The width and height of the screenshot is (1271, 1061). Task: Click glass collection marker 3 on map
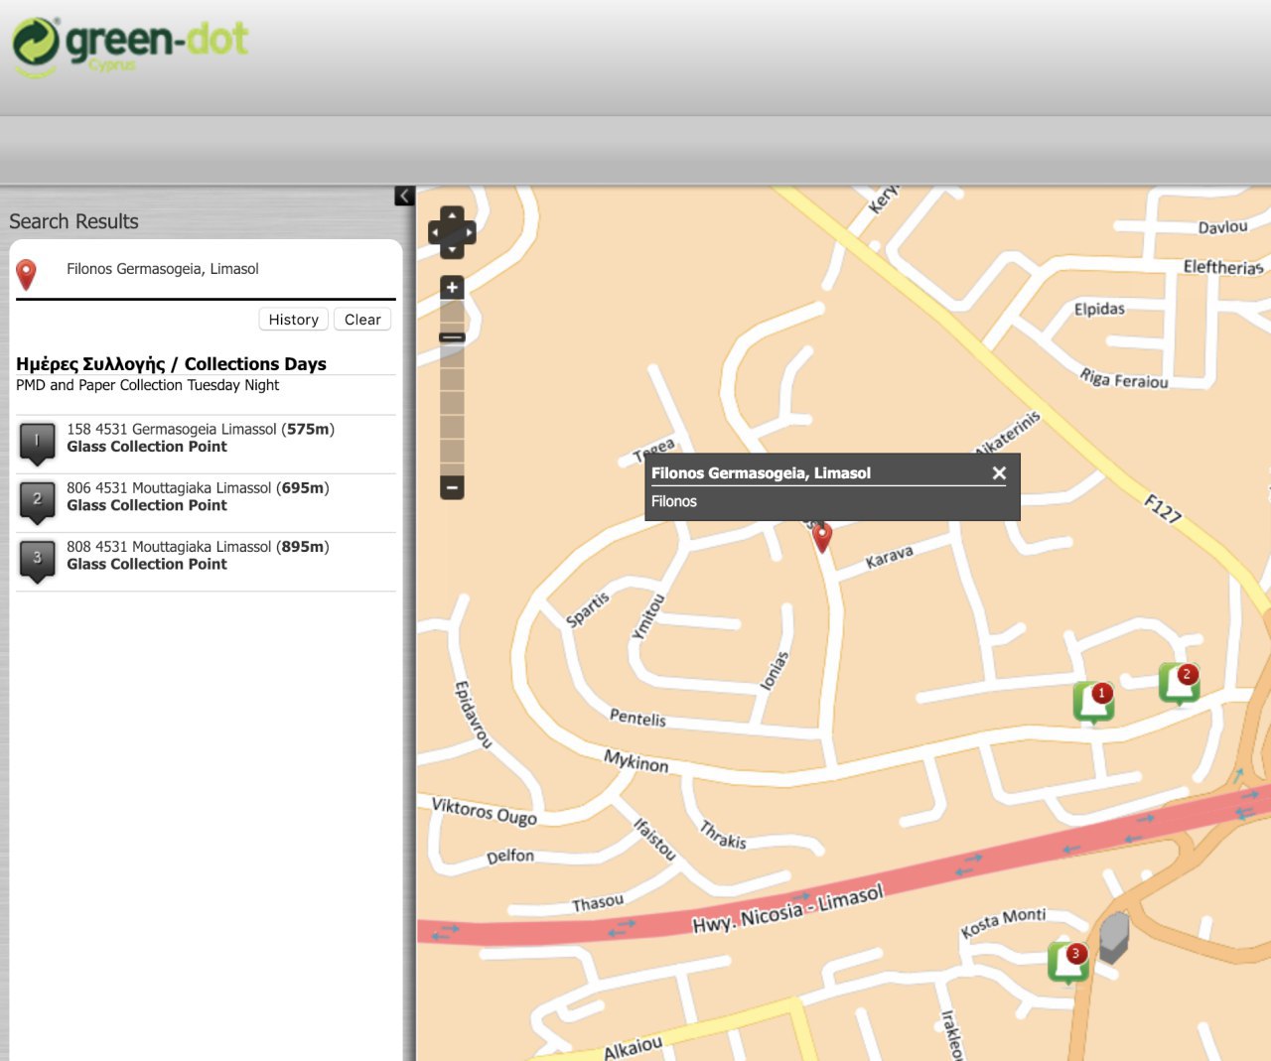(x=1067, y=961)
